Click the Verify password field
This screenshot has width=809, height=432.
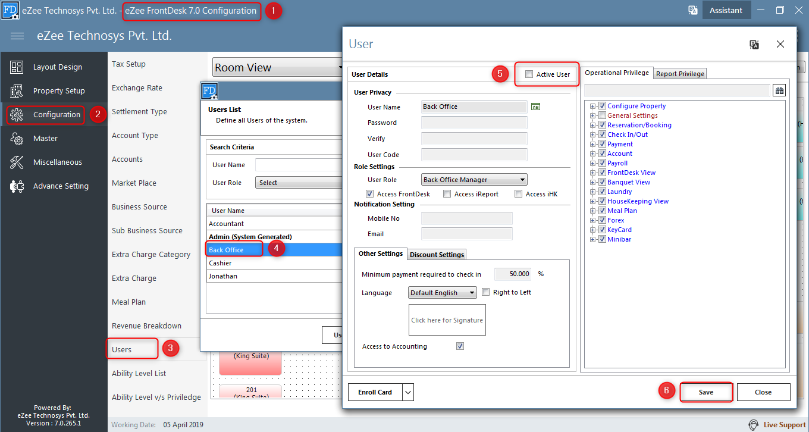click(x=474, y=139)
